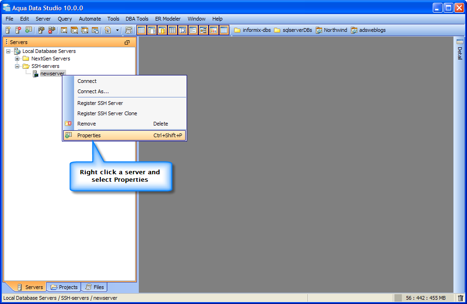
Task: Toggle the highlighted form list view icon
Action: pyautogui.click(x=193, y=30)
